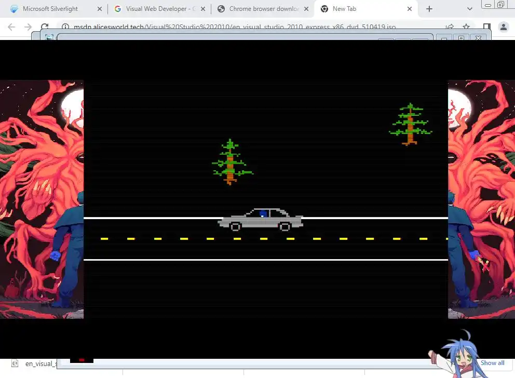Click the gray car in the game
Screen dimensions: 515x378
tap(261, 220)
